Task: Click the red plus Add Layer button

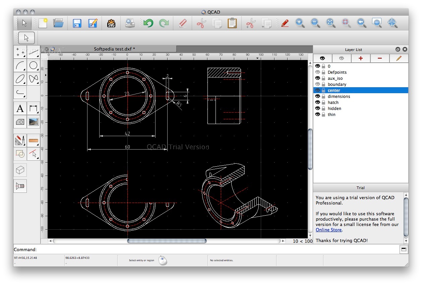Action: 361,58
